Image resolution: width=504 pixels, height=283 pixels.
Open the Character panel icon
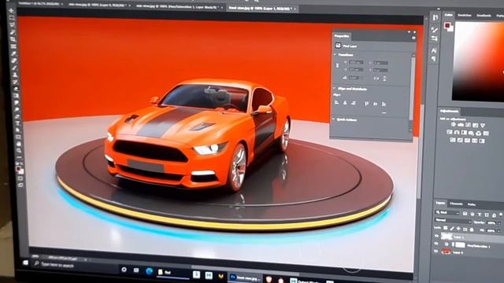pos(434,50)
